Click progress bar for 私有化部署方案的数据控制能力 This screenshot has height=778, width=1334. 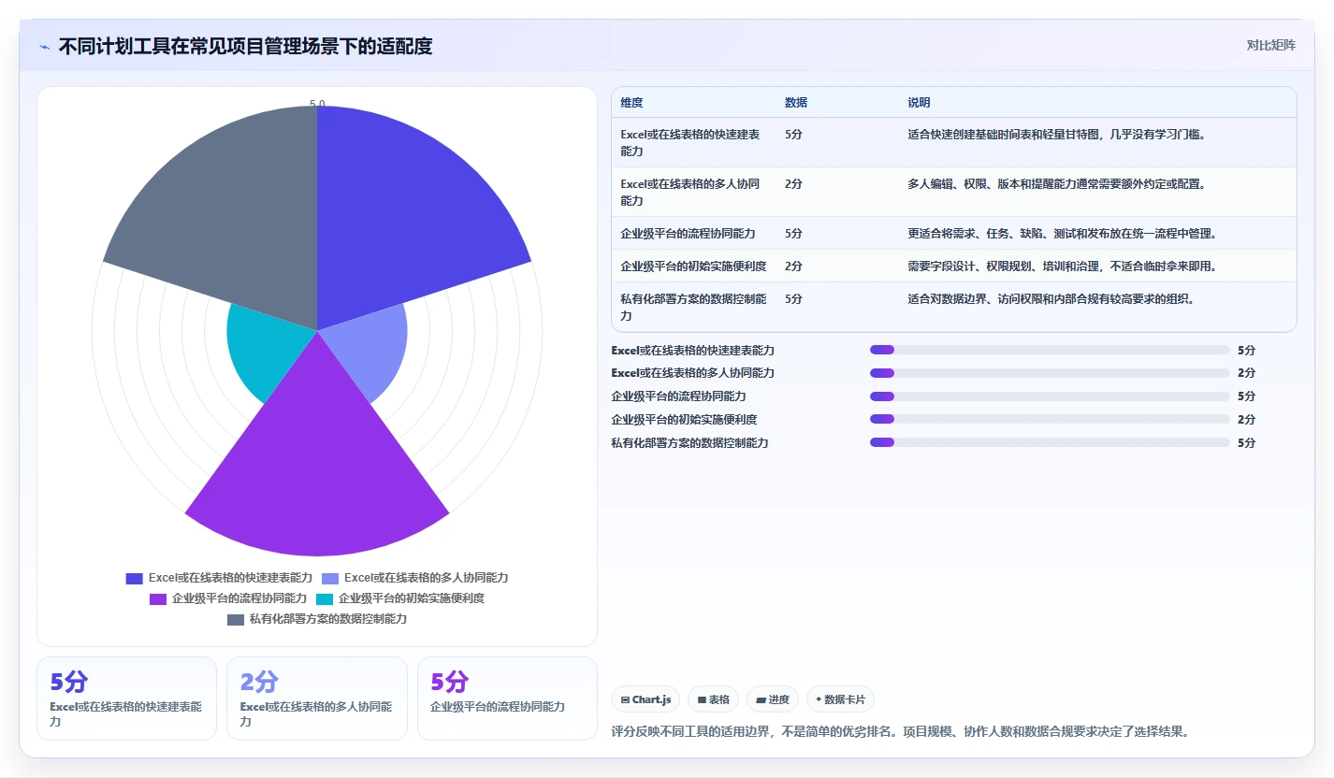[x=1050, y=442]
